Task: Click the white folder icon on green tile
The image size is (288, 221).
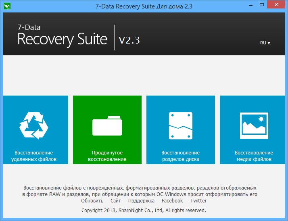Action: click(107, 126)
